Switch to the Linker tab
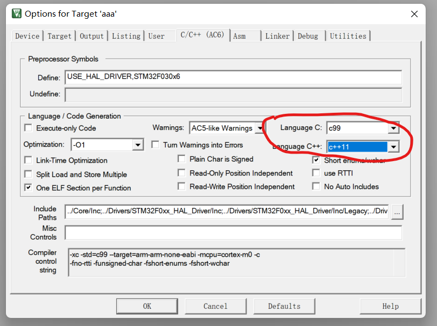This screenshot has height=326, width=437. pyautogui.click(x=277, y=36)
